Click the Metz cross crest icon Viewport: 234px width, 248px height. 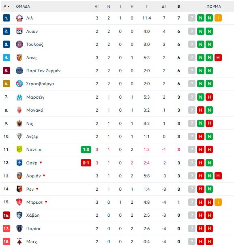pyautogui.click(x=19, y=242)
